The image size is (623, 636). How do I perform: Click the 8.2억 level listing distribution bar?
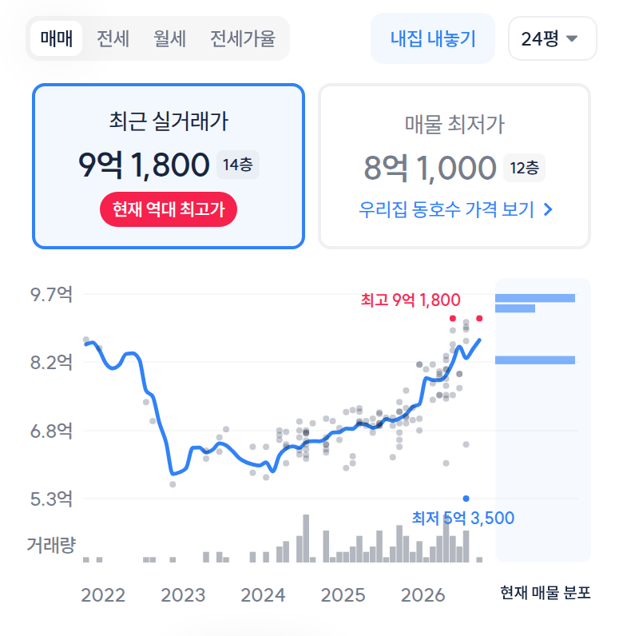click(535, 360)
